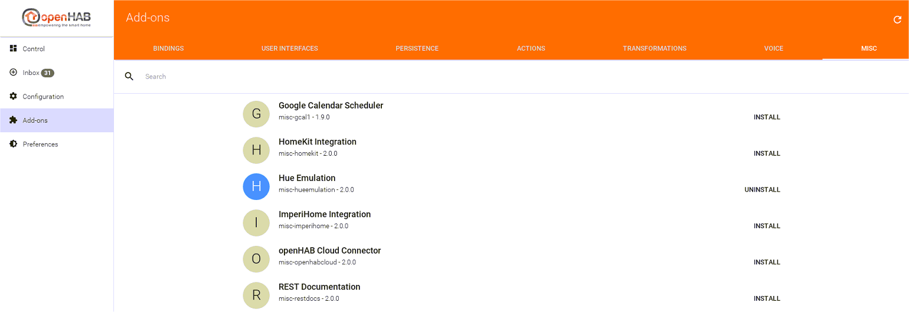The height and width of the screenshot is (312, 909).
Task: Install the HomeKit Integration add-on
Action: (767, 153)
